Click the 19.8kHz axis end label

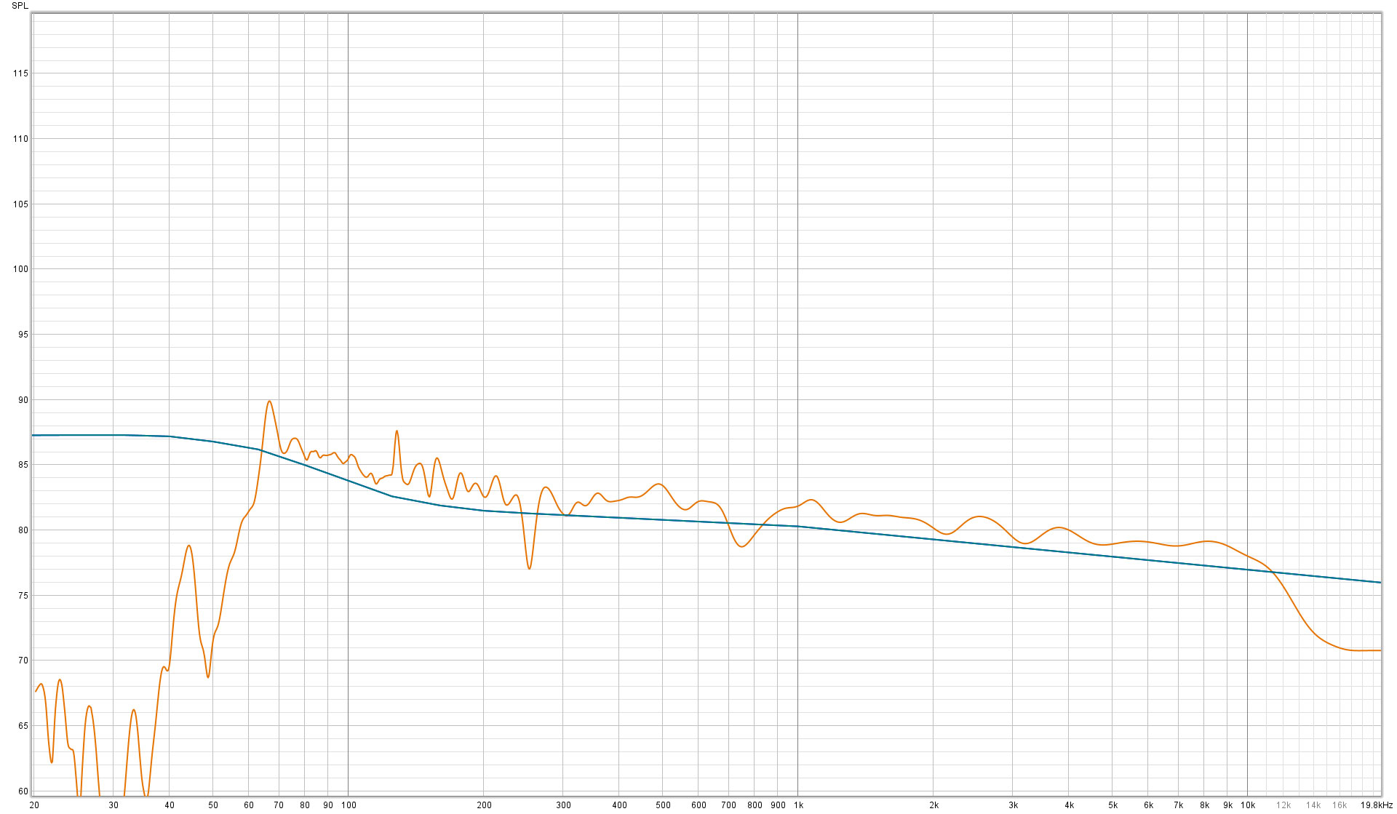(1376, 805)
